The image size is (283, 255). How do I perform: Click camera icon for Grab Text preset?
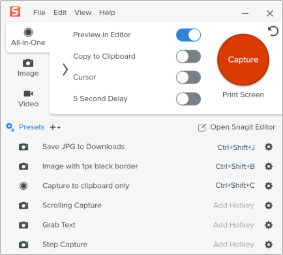pos(23,225)
